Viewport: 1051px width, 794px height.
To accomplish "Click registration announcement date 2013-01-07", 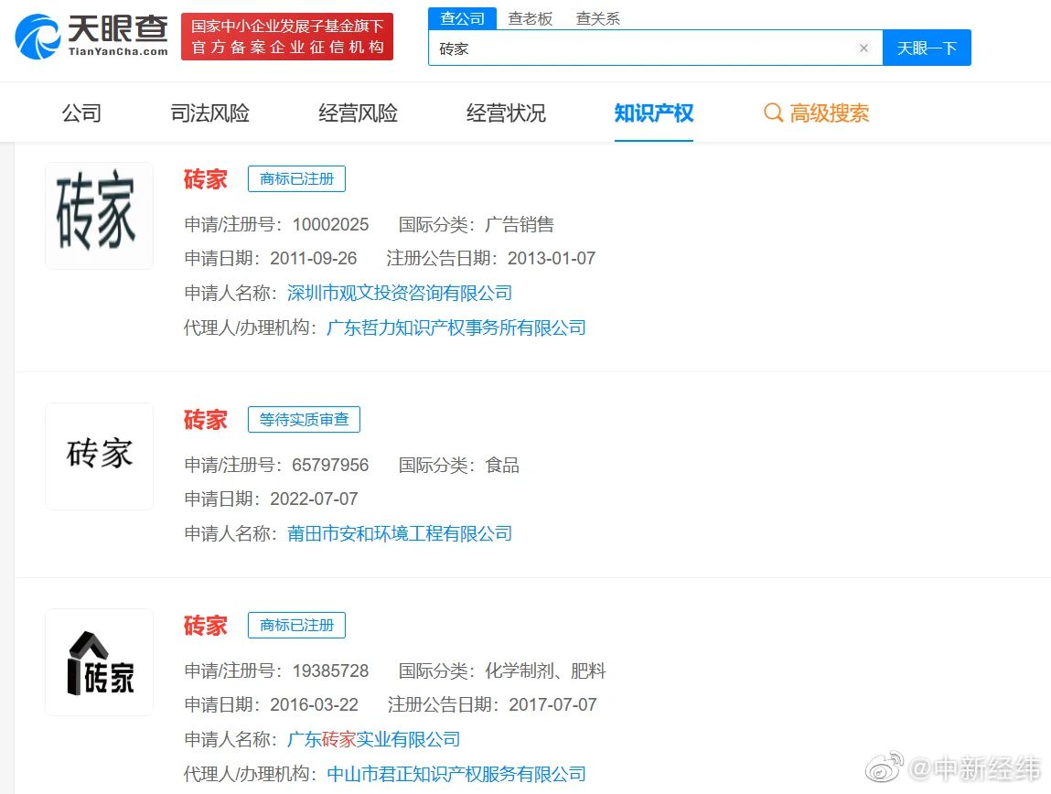I will 552,259.
